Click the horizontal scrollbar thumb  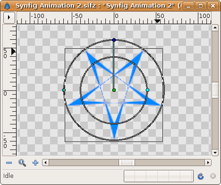tap(127, 162)
